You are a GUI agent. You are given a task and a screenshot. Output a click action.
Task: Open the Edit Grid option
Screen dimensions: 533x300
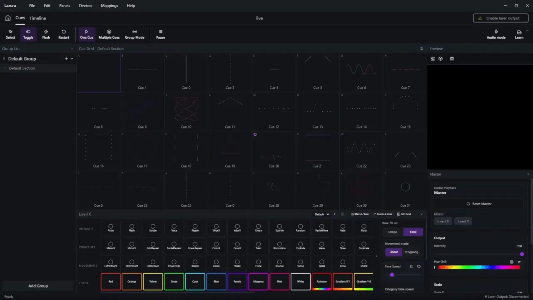[404, 214]
